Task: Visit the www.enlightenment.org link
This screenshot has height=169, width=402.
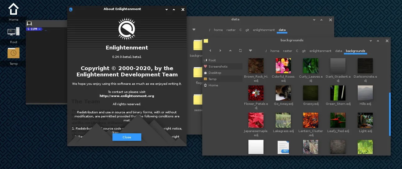Action: click(127, 96)
